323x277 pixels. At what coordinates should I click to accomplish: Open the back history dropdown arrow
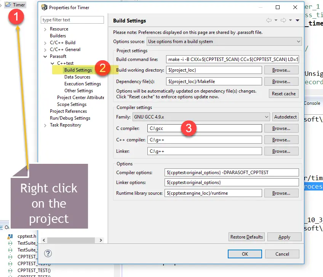coord(276,20)
